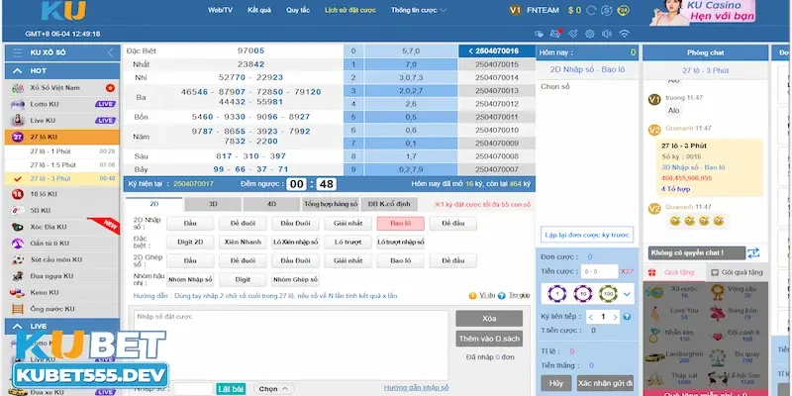Screen dimensions: 792x396
Task: Switch to the 3D tab
Action: [x=212, y=203]
